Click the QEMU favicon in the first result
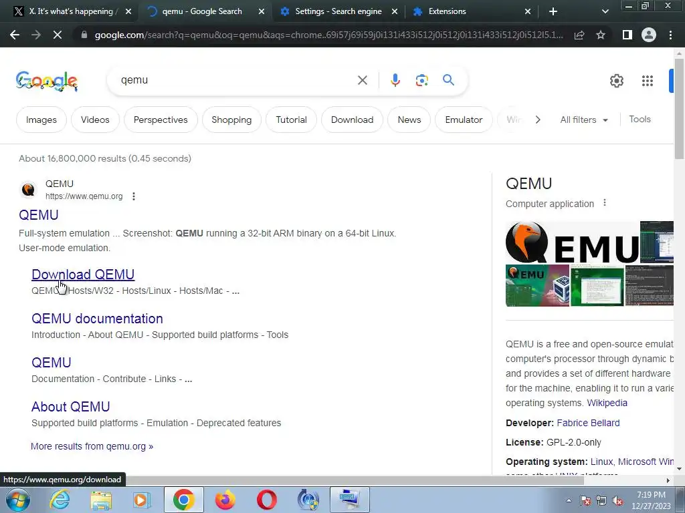 [x=28, y=190]
